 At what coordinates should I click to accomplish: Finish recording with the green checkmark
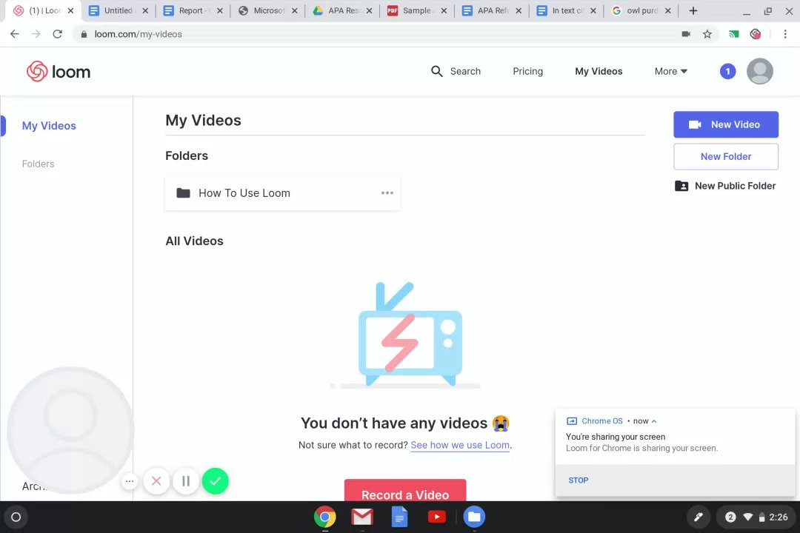(216, 481)
